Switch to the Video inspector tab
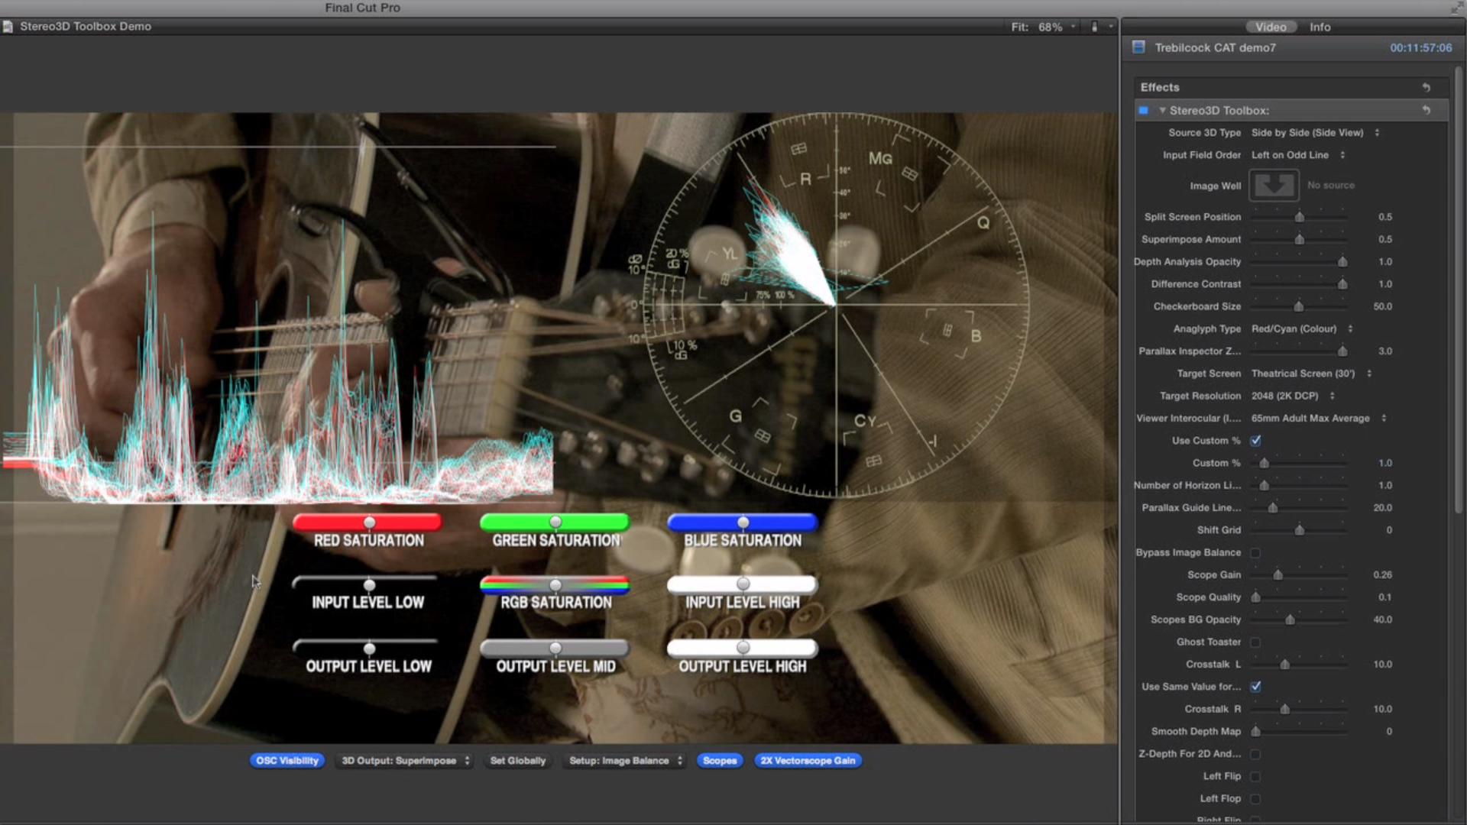Screen dimensions: 1467x825 (x=1271, y=27)
